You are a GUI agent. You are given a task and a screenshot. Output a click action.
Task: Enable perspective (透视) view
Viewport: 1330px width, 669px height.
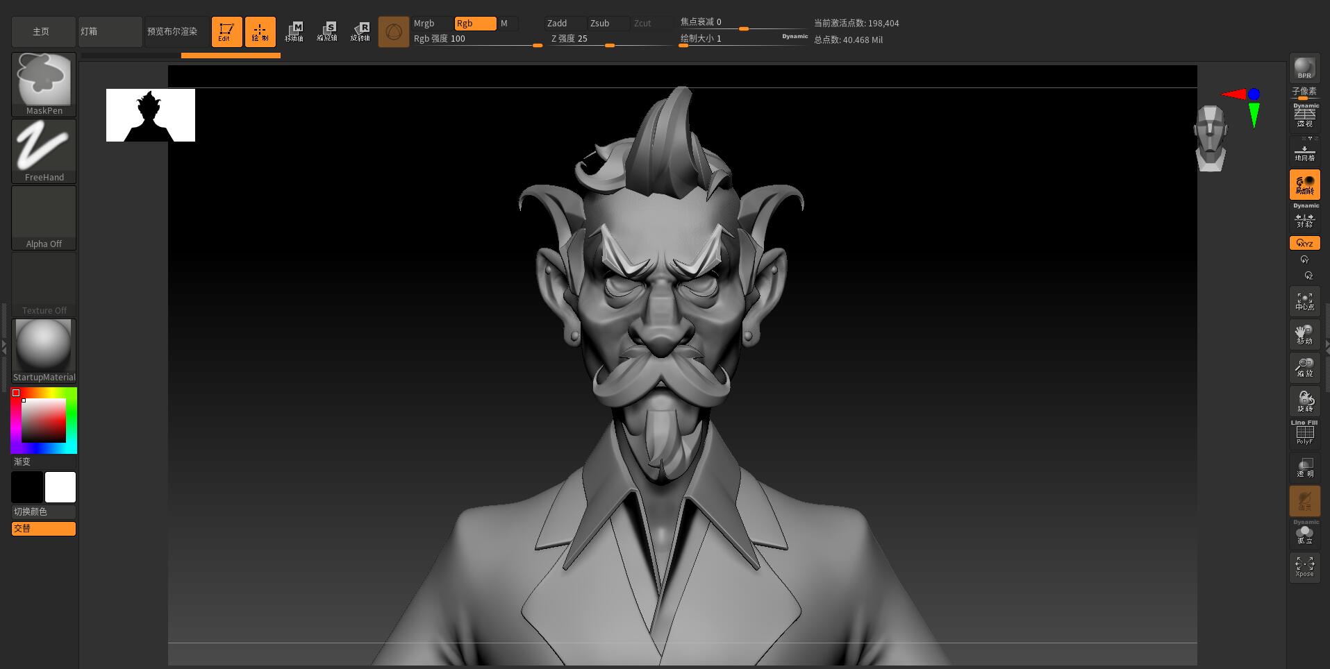pyautogui.click(x=1304, y=117)
